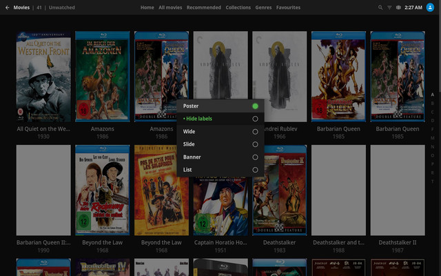Click the 2:27 AM clock

[413, 8]
